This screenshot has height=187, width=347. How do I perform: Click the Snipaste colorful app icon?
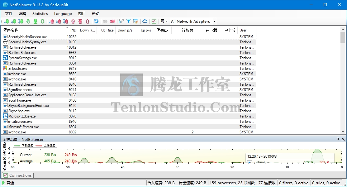pyautogui.click(x=5, y=68)
